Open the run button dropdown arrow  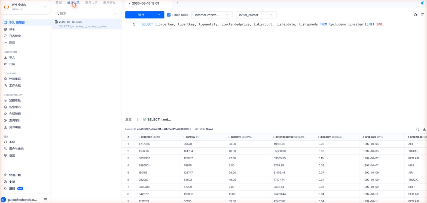pos(159,15)
